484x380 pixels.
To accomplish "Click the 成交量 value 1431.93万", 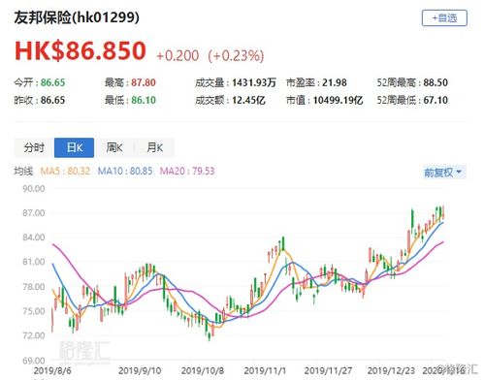I will (254, 82).
